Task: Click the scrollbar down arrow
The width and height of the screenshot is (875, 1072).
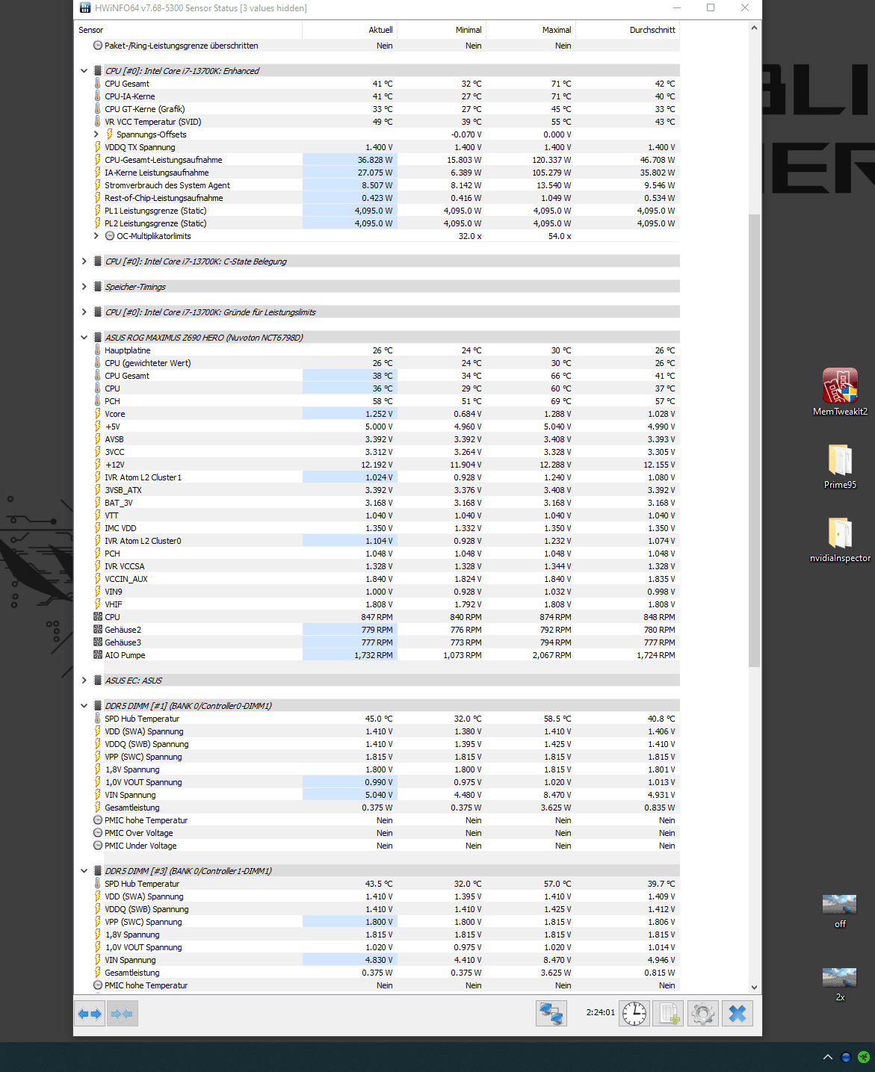Action: click(754, 987)
